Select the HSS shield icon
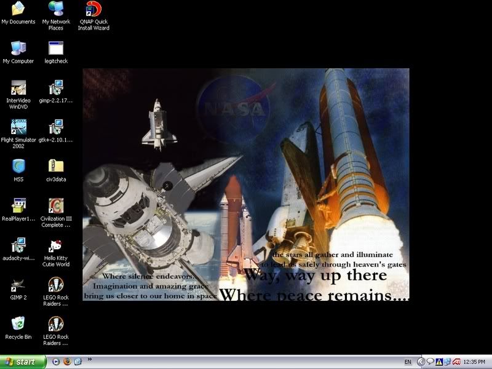Image resolution: width=492 pixels, height=369 pixels. coord(18,170)
